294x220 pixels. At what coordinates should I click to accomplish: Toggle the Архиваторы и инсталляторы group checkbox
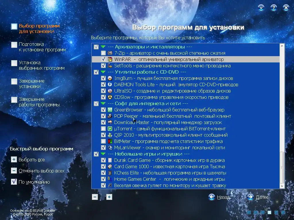96,47
